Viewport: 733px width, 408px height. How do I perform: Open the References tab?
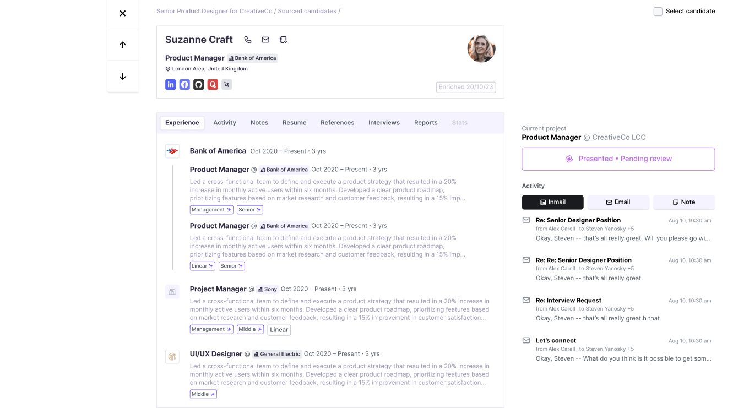pos(338,123)
